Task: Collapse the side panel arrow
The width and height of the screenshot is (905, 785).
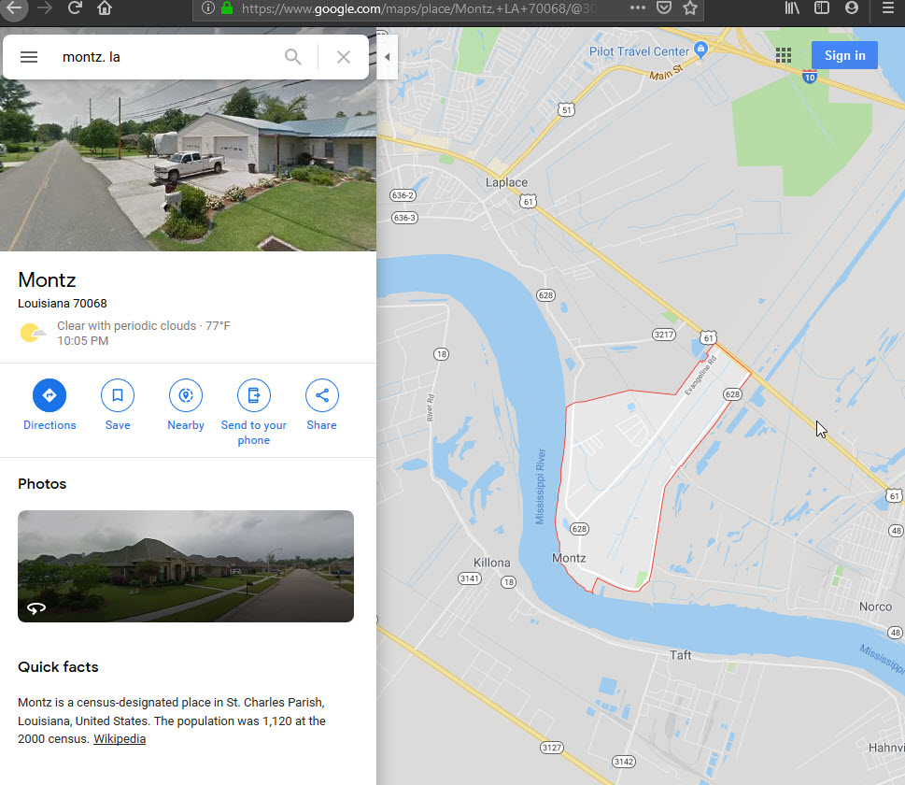Action: (x=388, y=57)
